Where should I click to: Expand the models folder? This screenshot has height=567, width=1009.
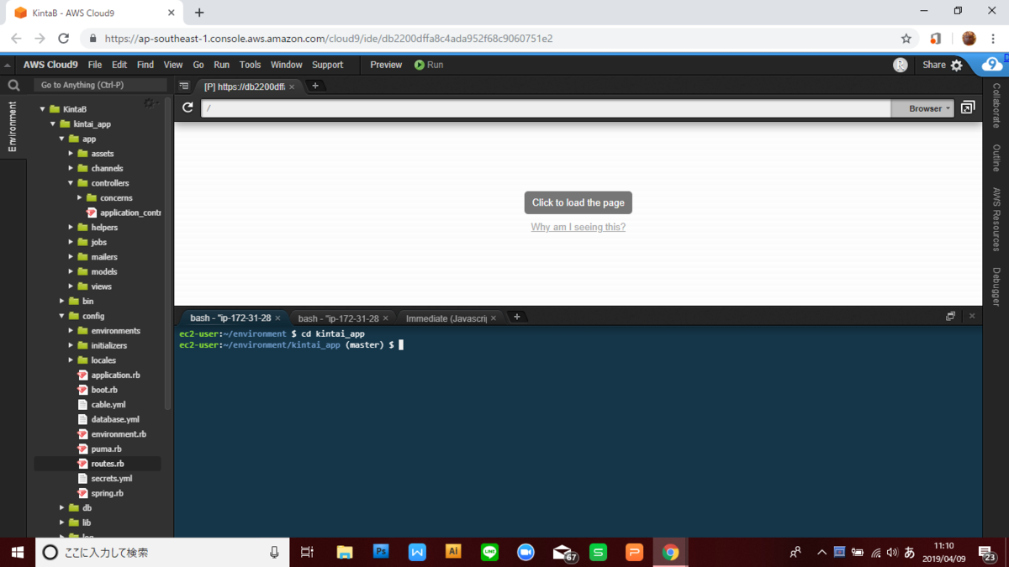71,272
